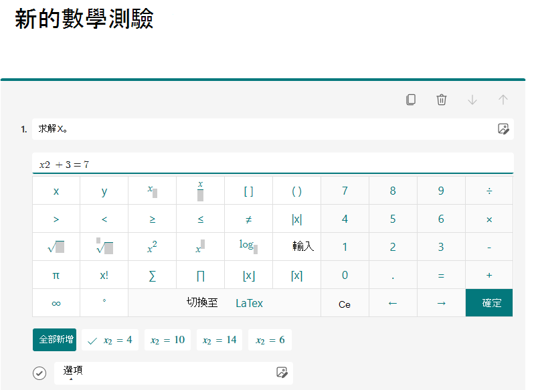Insert infinity symbol
Screen dimensions: 538x390
(x=56, y=303)
